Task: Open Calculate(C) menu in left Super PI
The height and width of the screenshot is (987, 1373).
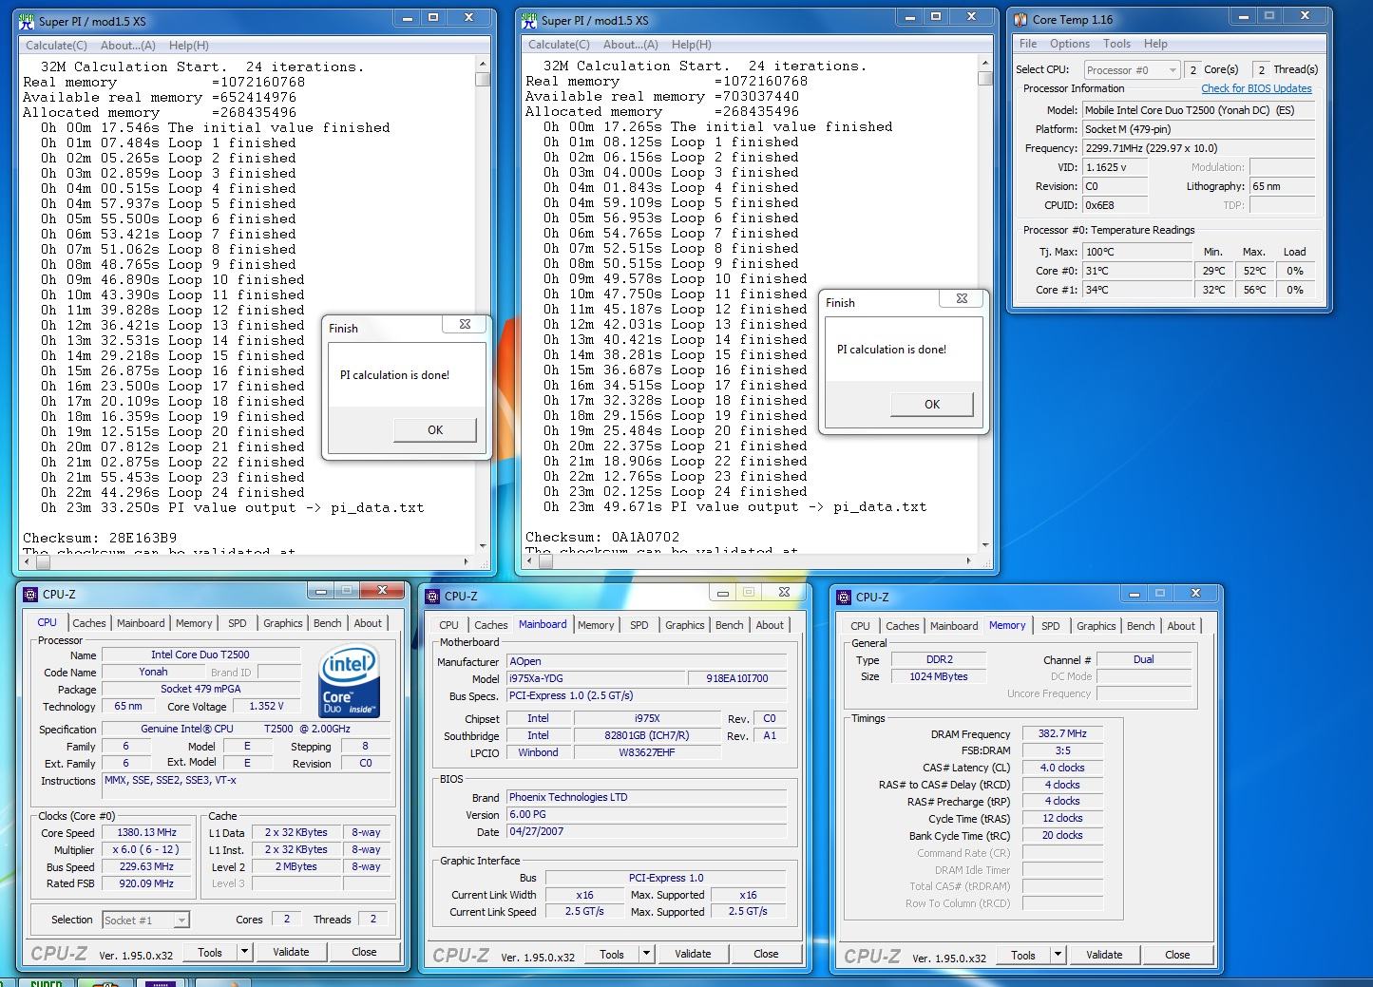Action: [56, 46]
